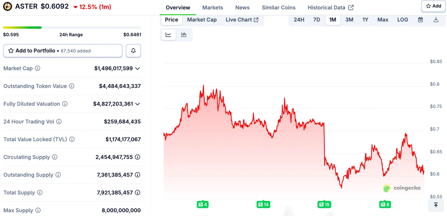Select the line chart view icon
The width and height of the screenshot is (447, 216).
coord(168,35)
